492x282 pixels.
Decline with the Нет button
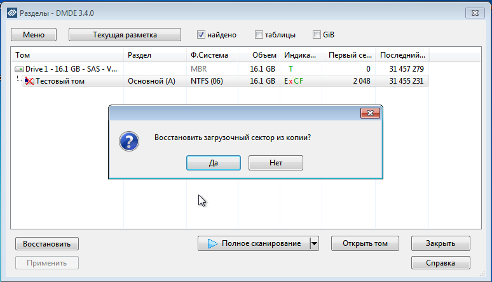[275, 163]
